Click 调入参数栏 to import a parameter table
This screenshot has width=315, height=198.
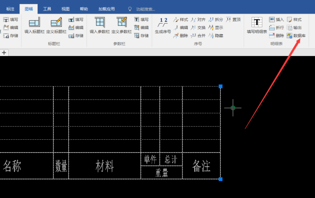click(x=100, y=25)
